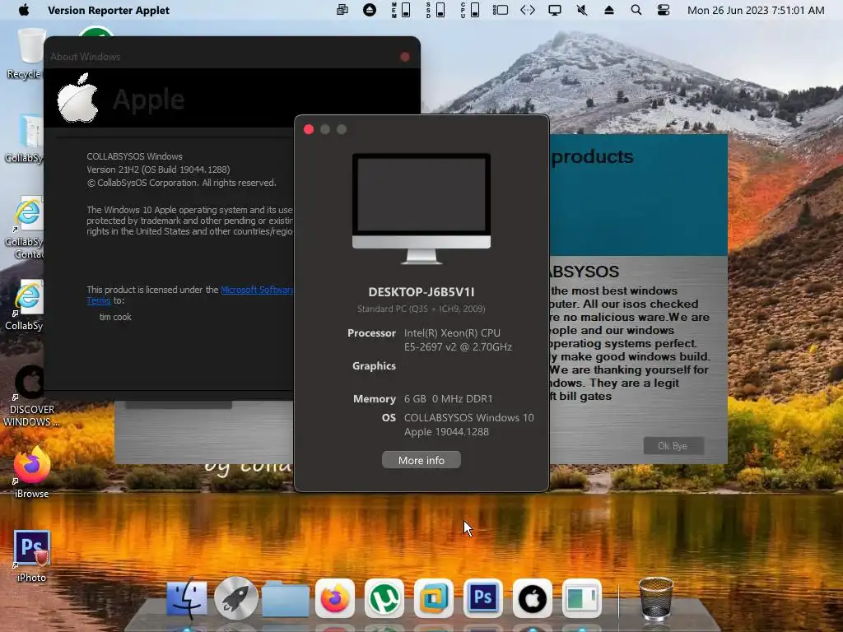Click the Ok Bye button
Viewport: 843px width, 632px height.
pos(673,445)
